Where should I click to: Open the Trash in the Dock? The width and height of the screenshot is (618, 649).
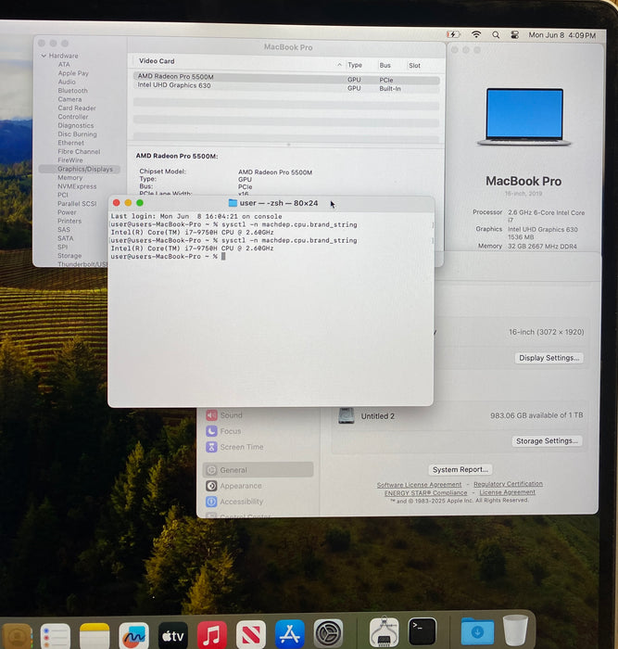(x=515, y=630)
